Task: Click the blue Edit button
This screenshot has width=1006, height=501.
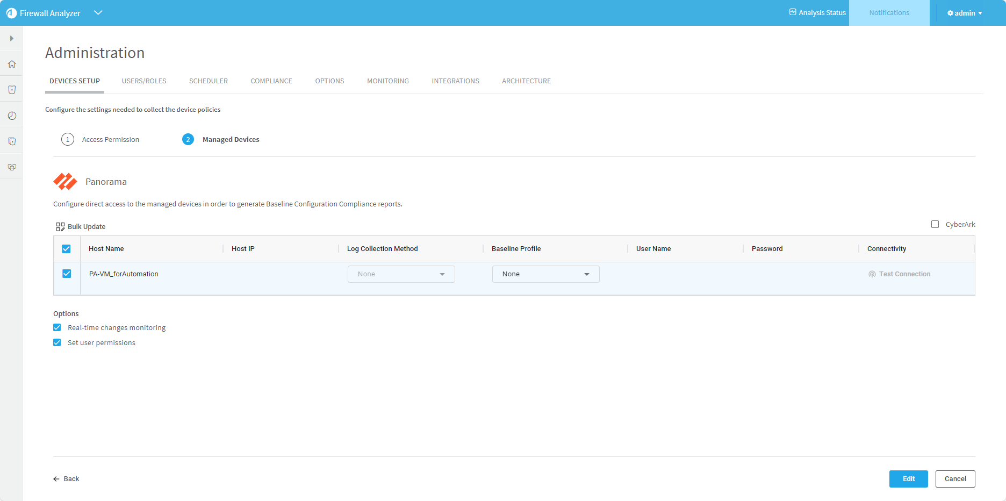Action: coord(908,478)
